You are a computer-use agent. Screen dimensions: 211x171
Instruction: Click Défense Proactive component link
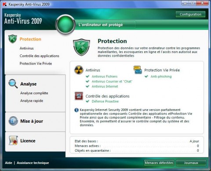tap(105, 101)
